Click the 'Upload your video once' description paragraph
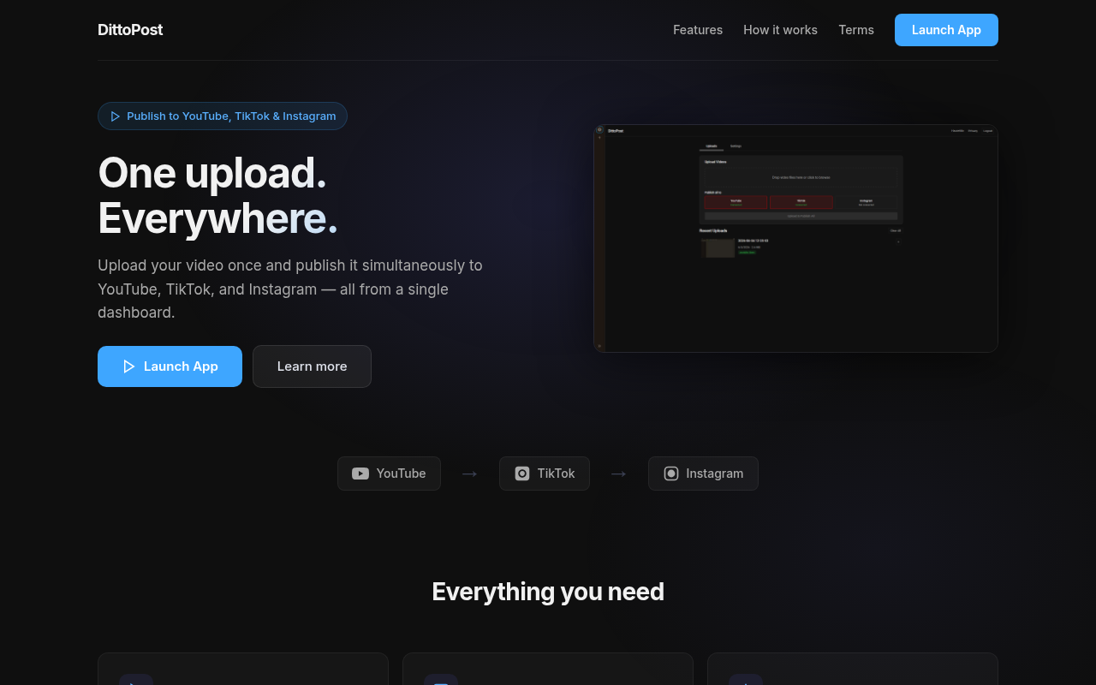The image size is (1096, 685). (x=290, y=289)
